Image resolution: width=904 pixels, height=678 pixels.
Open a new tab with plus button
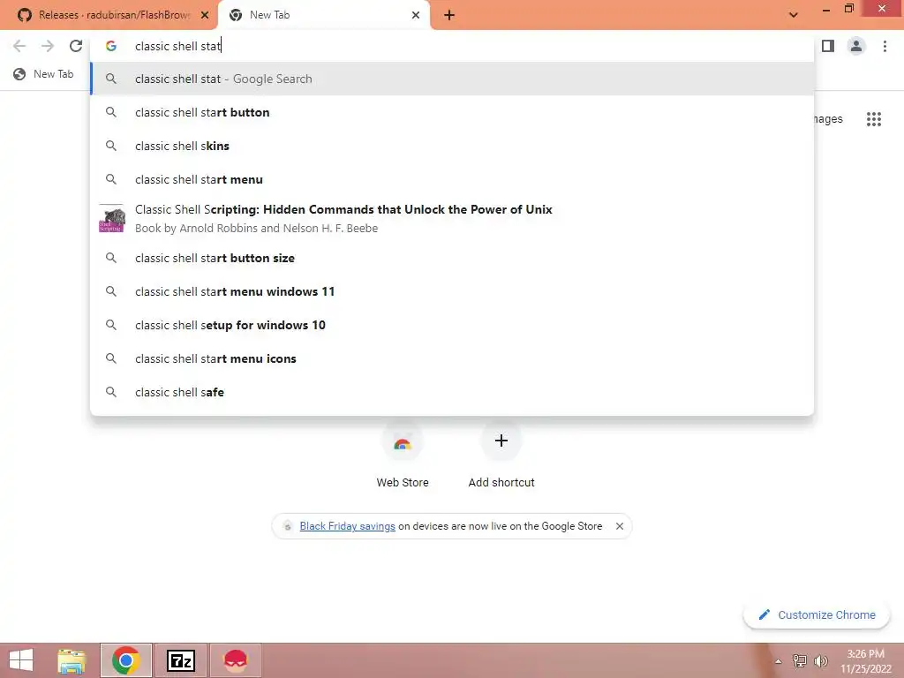click(x=449, y=16)
